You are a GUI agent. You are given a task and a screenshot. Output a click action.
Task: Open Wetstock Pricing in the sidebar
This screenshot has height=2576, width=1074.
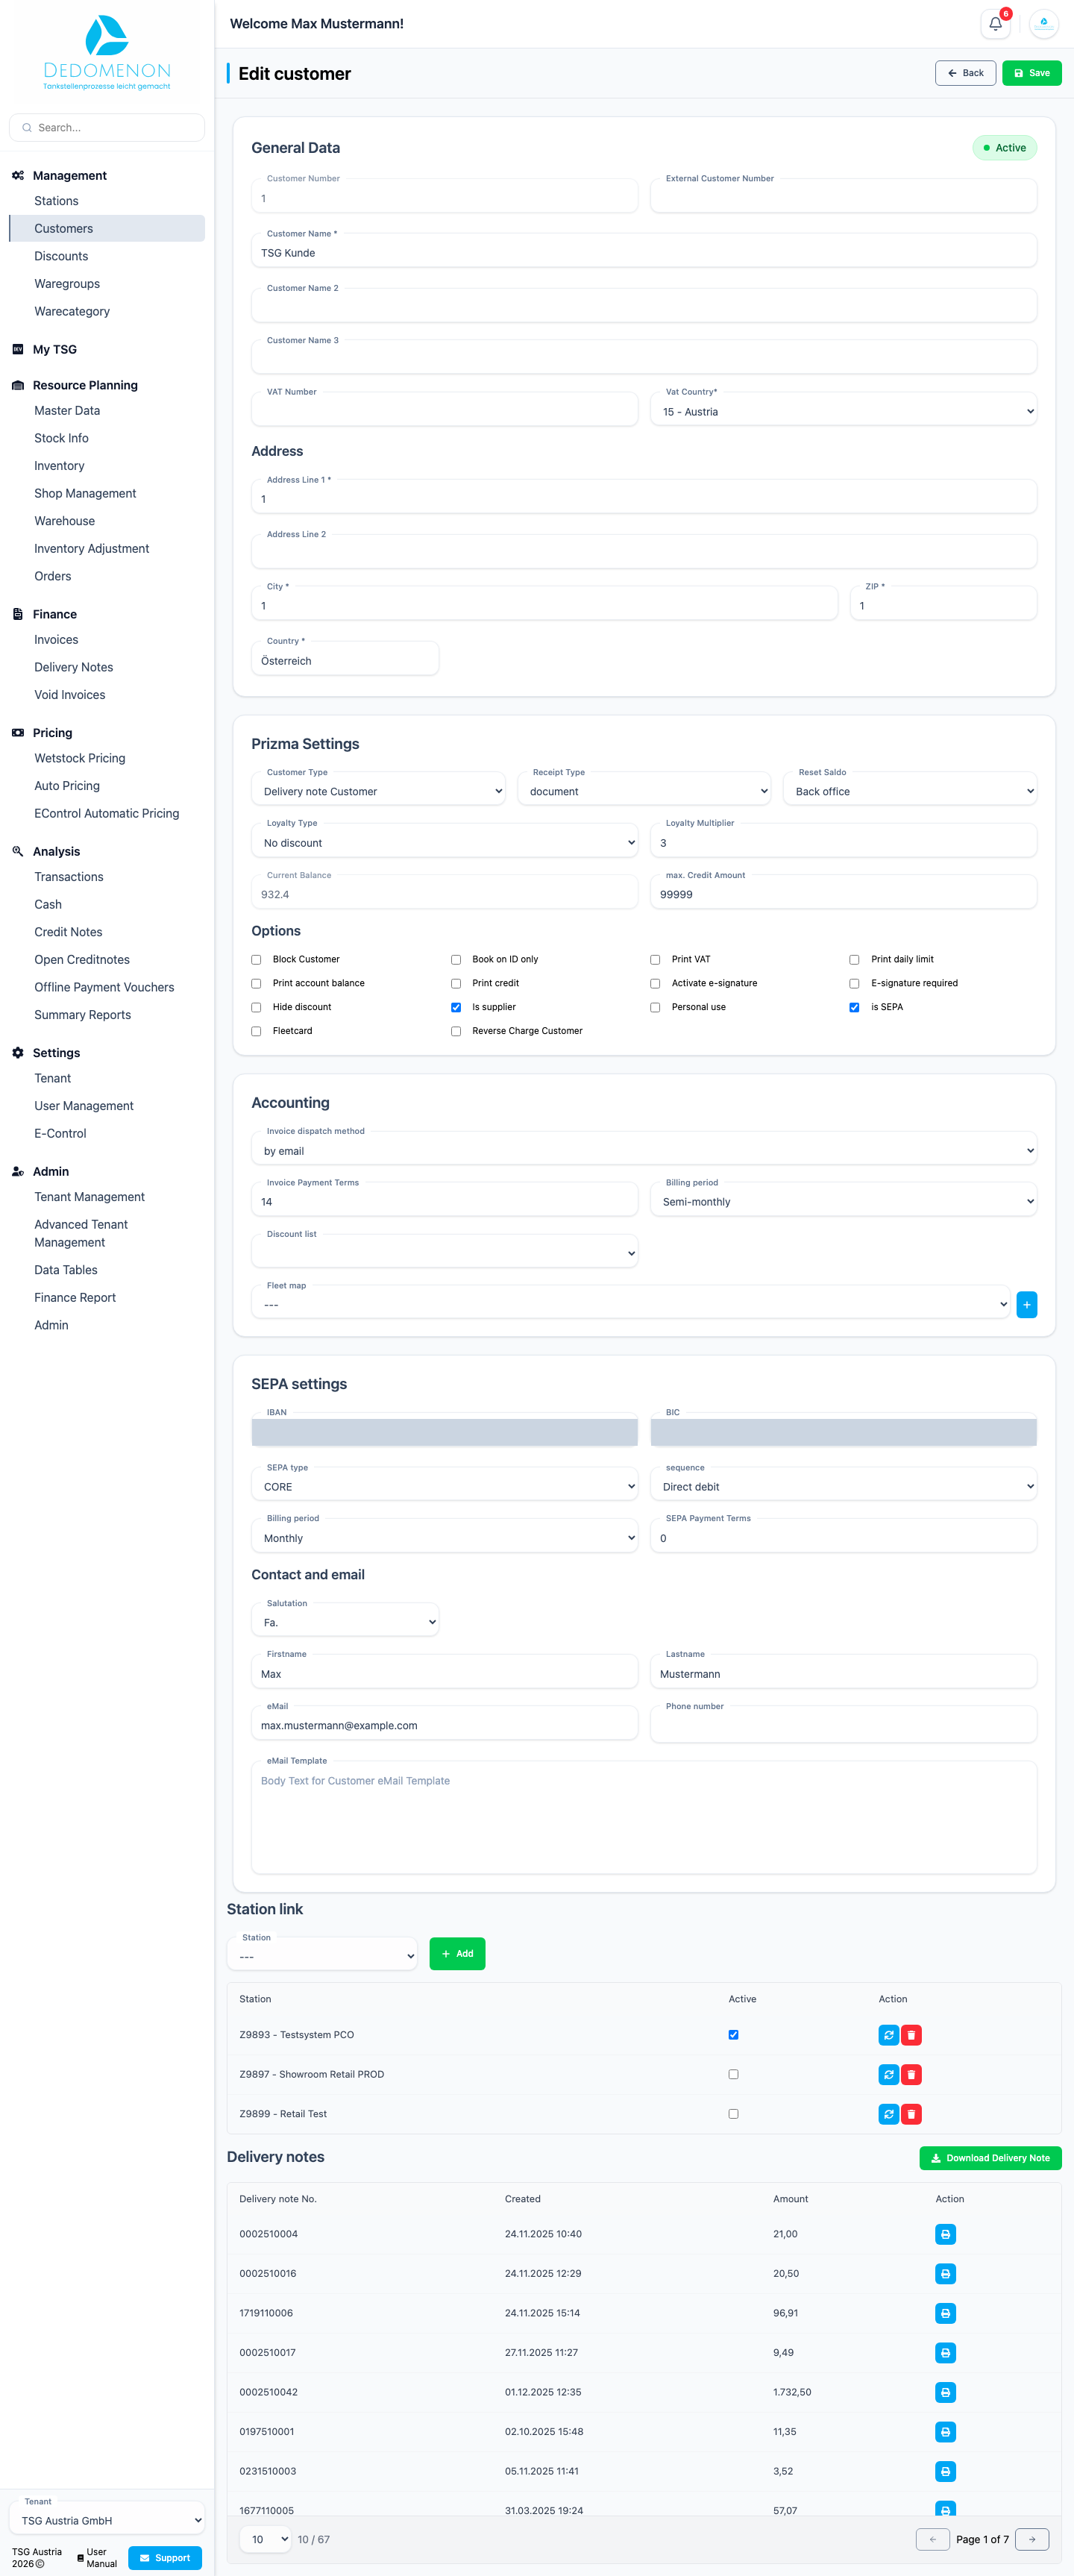[x=80, y=758]
